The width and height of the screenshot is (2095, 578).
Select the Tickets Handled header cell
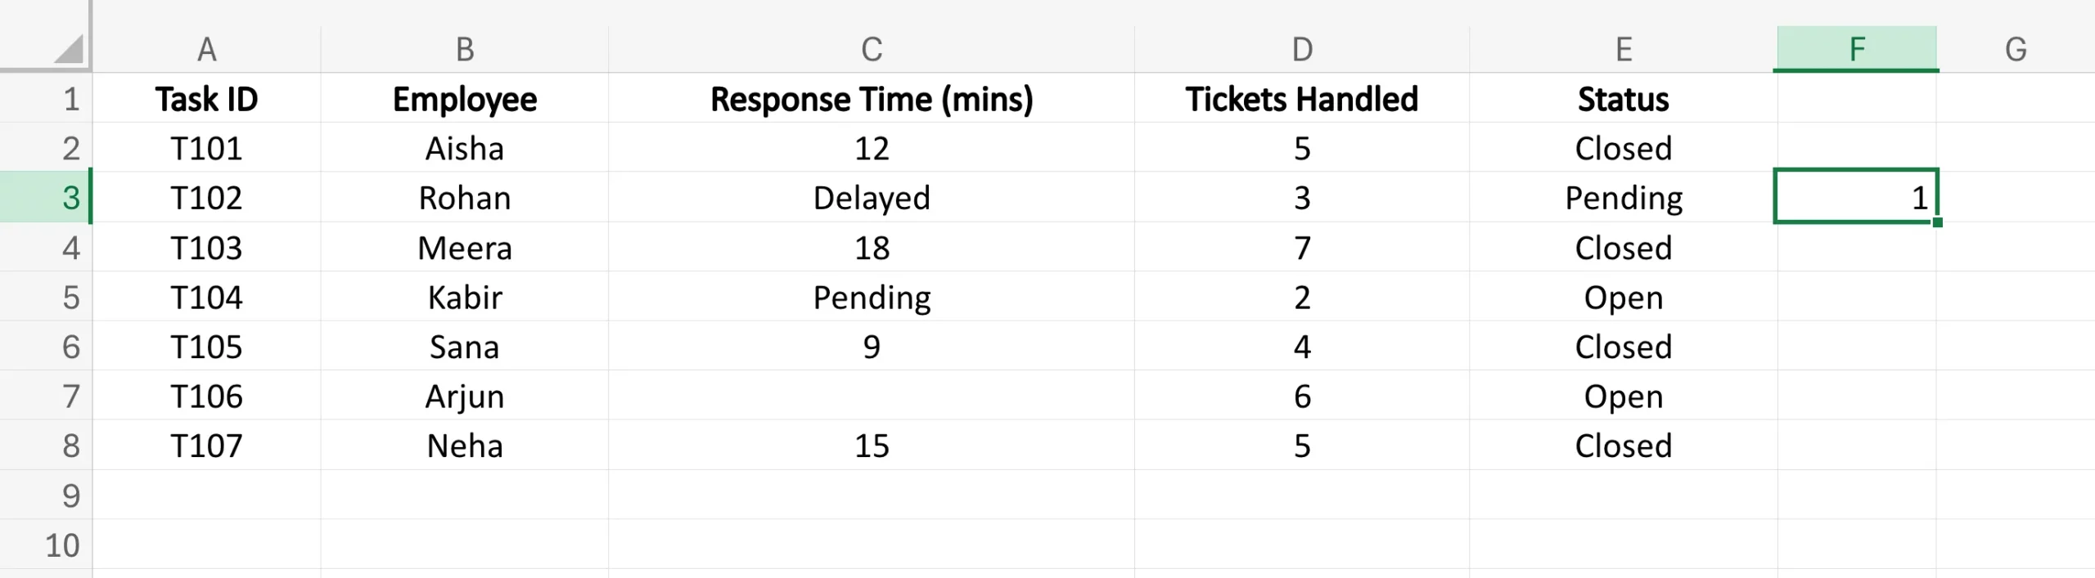tap(1302, 99)
